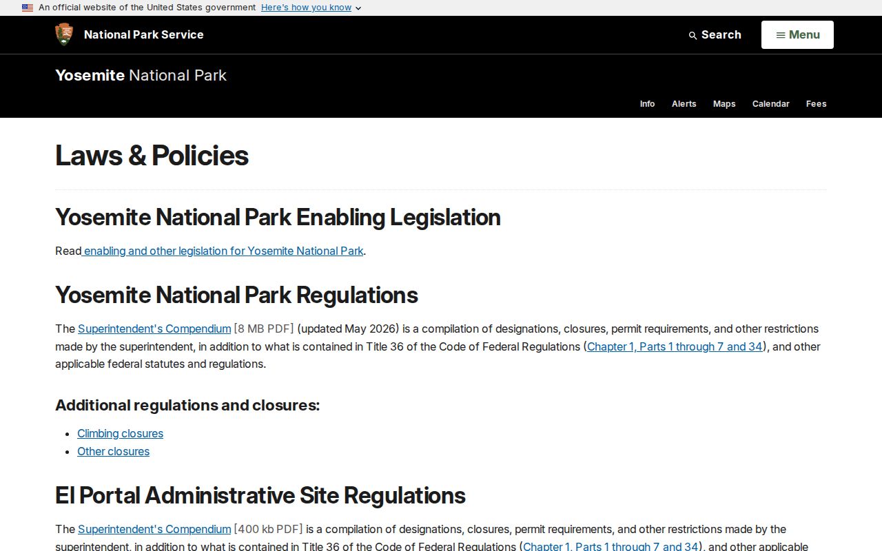882x551 pixels.
Task: Open the Search button
Action: [715, 34]
